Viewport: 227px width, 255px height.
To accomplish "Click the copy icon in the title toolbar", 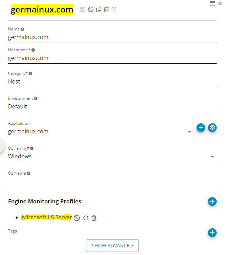I will pos(99,9).
